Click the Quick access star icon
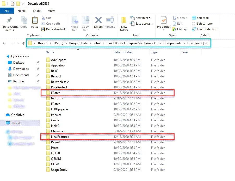This screenshot has height=181, width=235. point(8,56)
